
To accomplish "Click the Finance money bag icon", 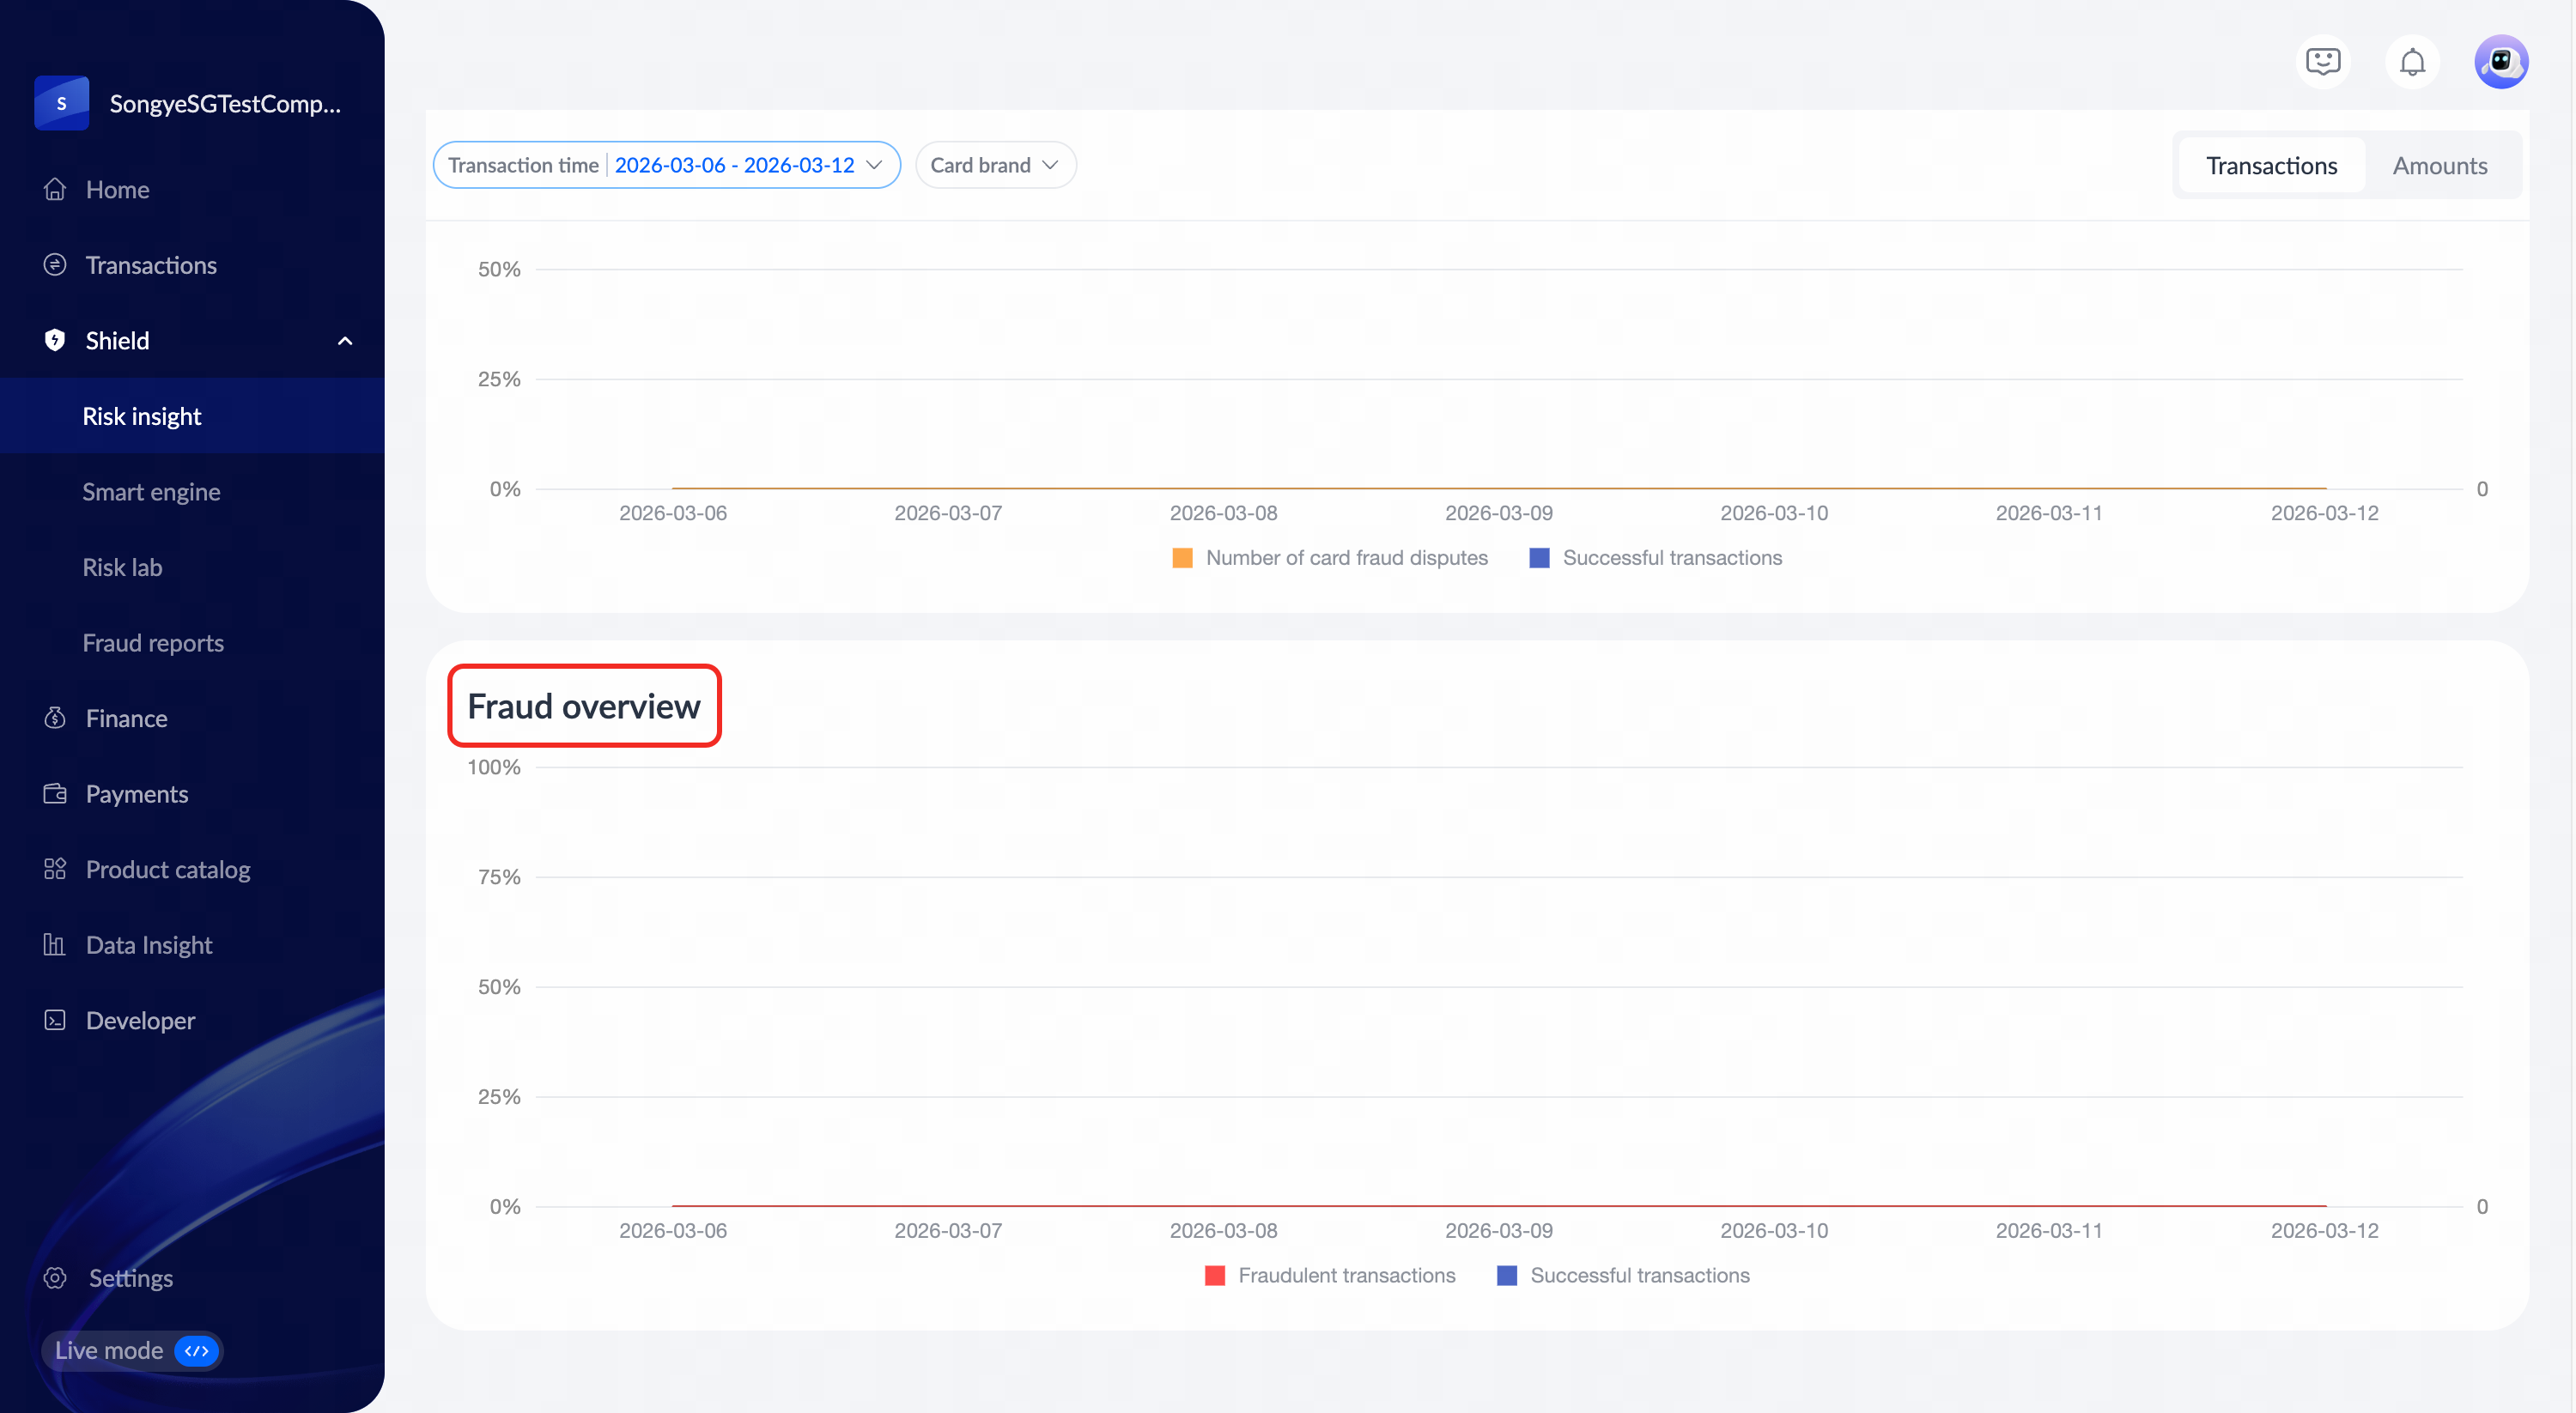I will pyautogui.click(x=55, y=718).
